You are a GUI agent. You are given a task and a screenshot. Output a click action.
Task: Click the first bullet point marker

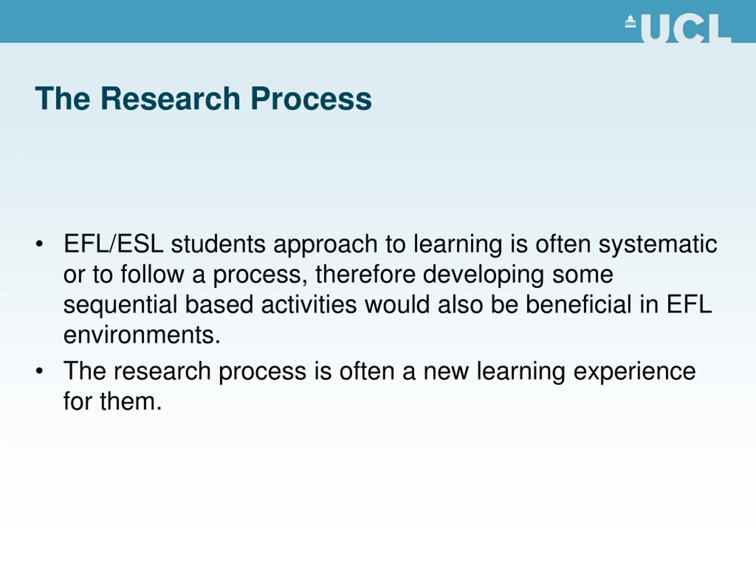[39, 244]
